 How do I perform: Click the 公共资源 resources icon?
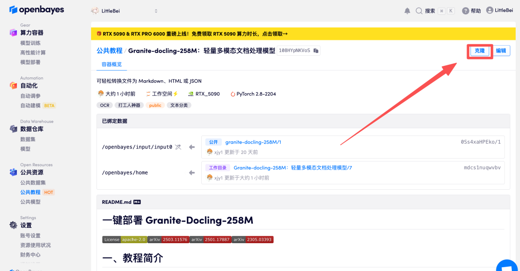pyautogui.click(x=13, y=172)
